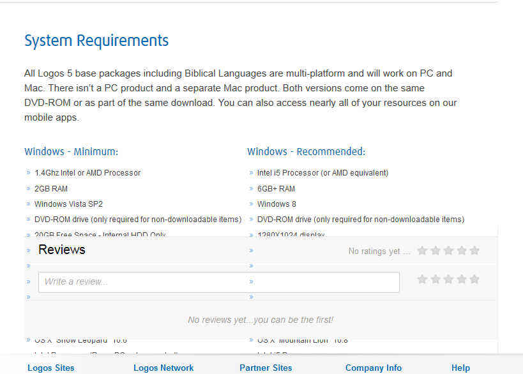Select the 1.4Ghz Intel or AMD Processor item
Viewport: 523px width, 374px height.
pyautogui.click(x=87, y=173)
